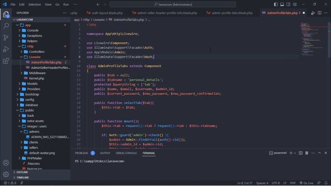331x186 pixels.
Task: Open the Problems panel tab
Action: (82, 153)
